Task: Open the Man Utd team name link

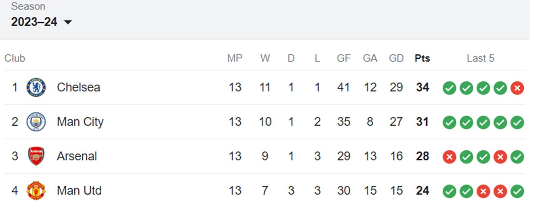Action: 79,191
